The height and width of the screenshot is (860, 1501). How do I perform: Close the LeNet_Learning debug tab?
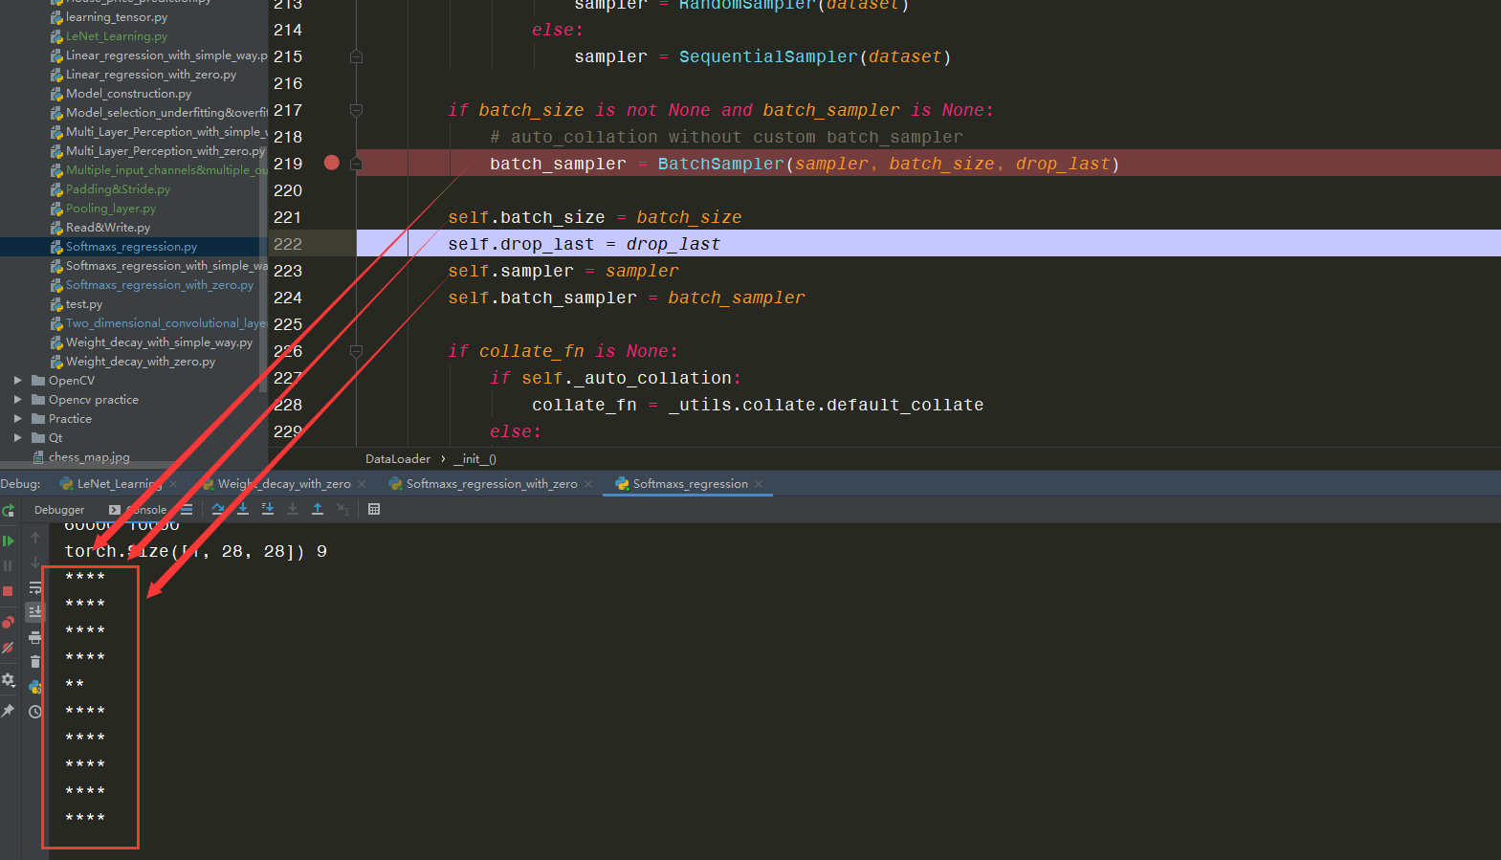173,484
